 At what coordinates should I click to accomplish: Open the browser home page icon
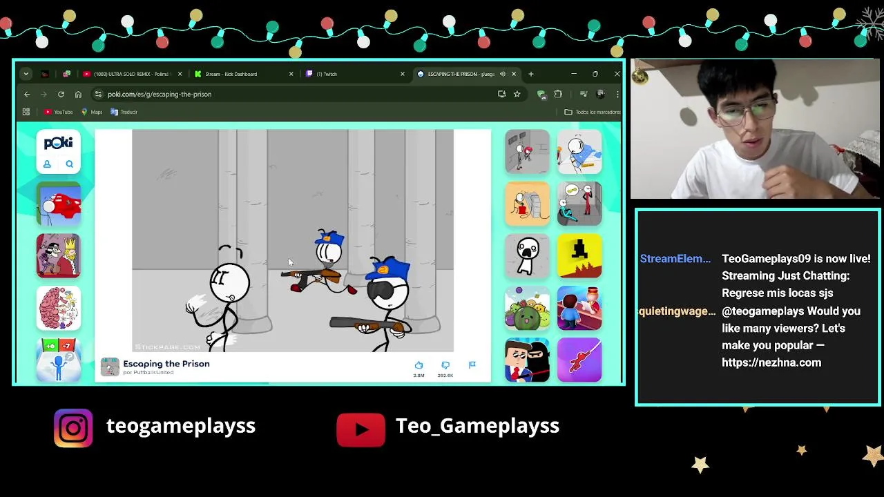coord(78,94)
